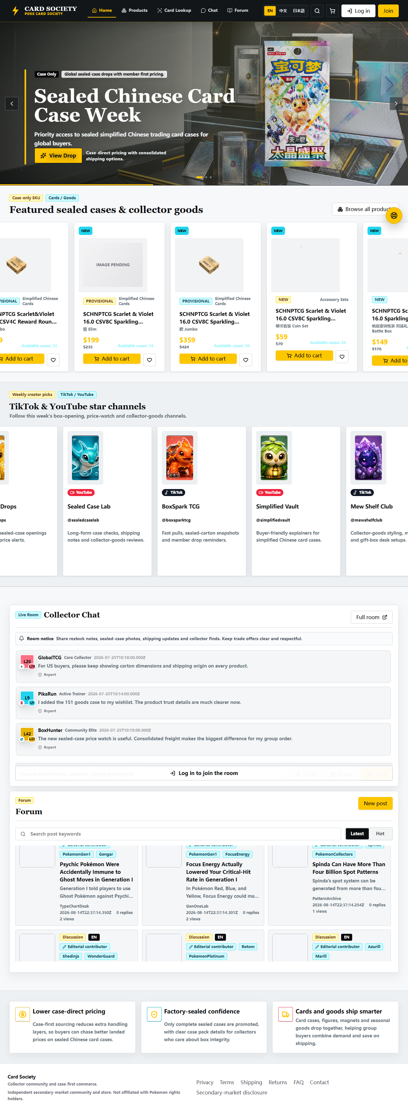
Task: Go to the Home nav tab
Action: (102, 10)
